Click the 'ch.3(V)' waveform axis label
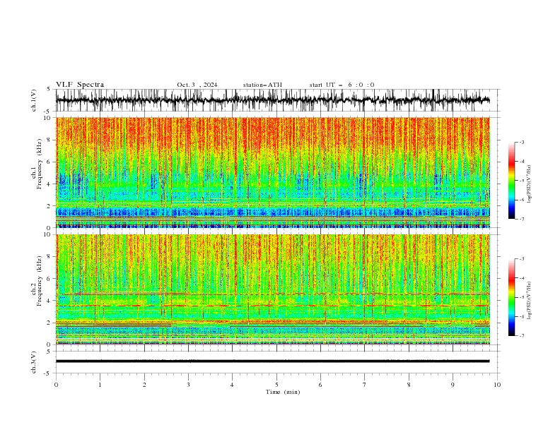Viewport: 560px width, 432px height. 34,362
